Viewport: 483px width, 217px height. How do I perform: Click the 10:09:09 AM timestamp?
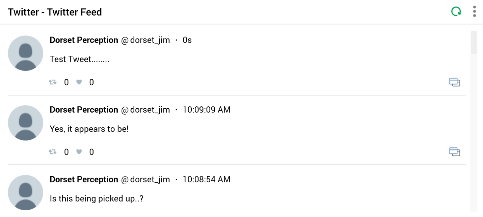coord(206,110)
